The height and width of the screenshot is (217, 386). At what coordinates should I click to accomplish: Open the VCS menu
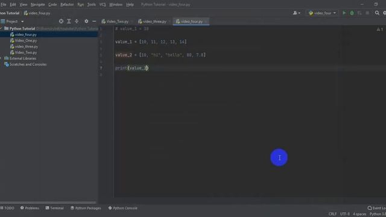pyautogui.click(x=103, y=4)
